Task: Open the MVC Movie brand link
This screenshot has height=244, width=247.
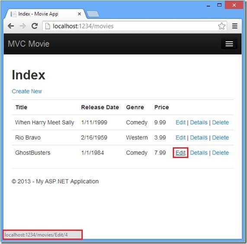Action: [29, 44]
